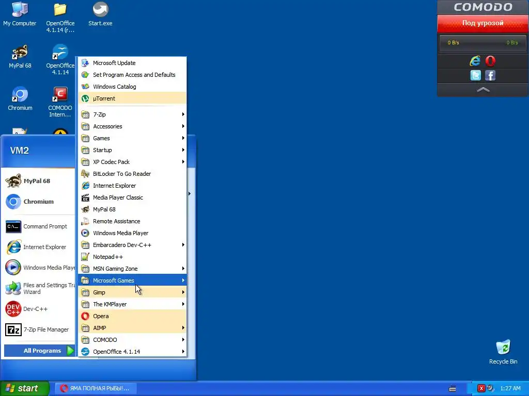Launch µTorrent from the programs list
Image resolution: width=529 pixels, height=396 pixels.
132,98
